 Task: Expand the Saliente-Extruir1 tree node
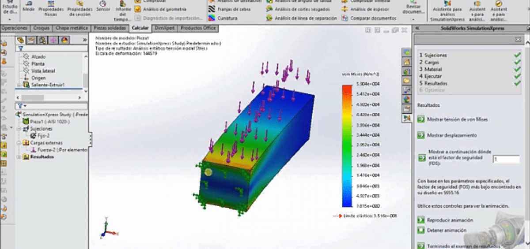coord(19,85)
